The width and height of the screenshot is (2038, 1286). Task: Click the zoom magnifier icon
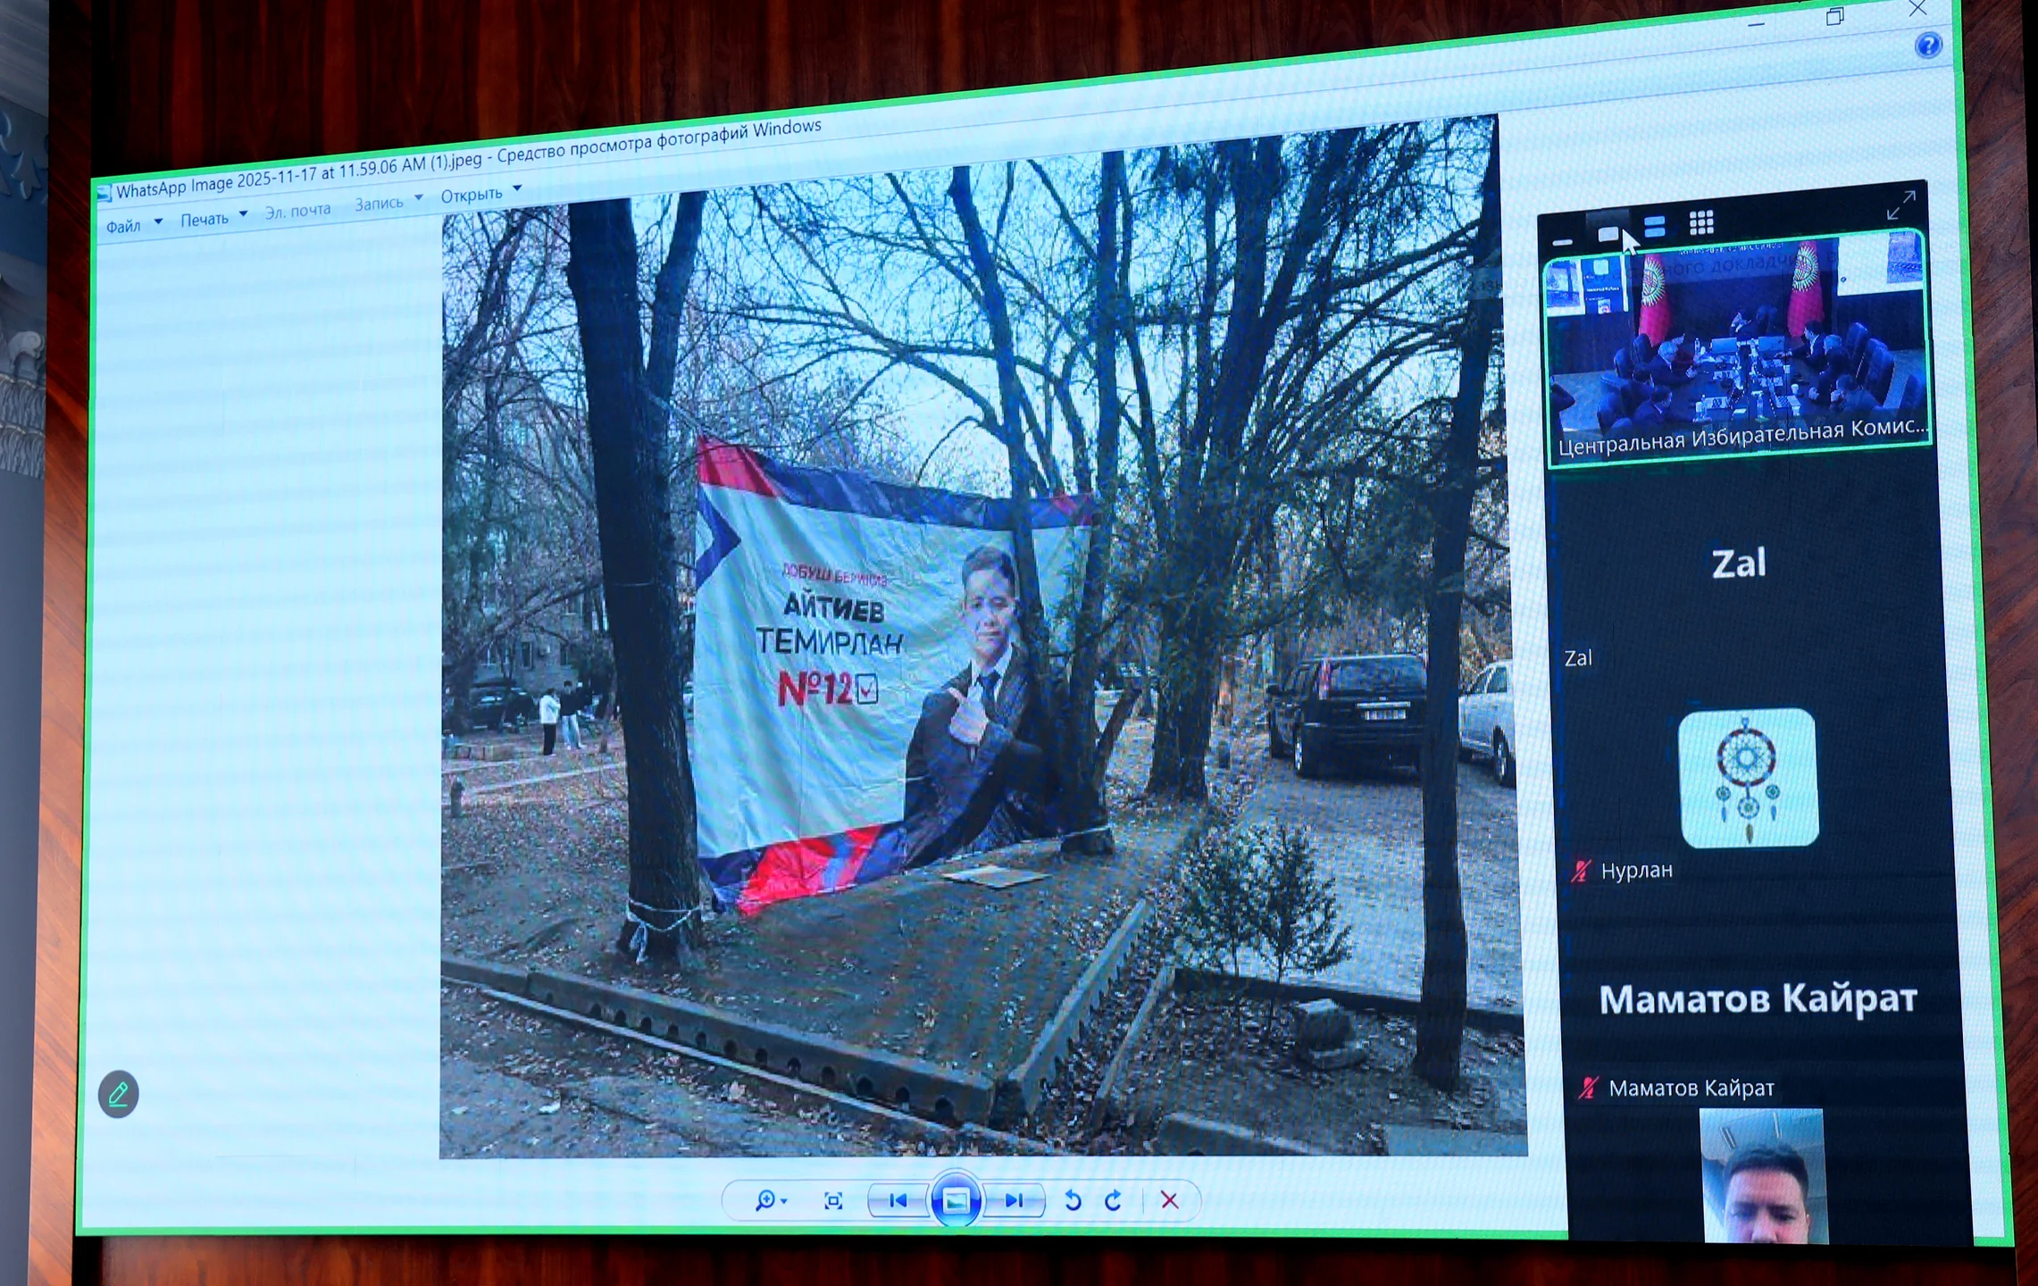click(x=766, y=1200)
